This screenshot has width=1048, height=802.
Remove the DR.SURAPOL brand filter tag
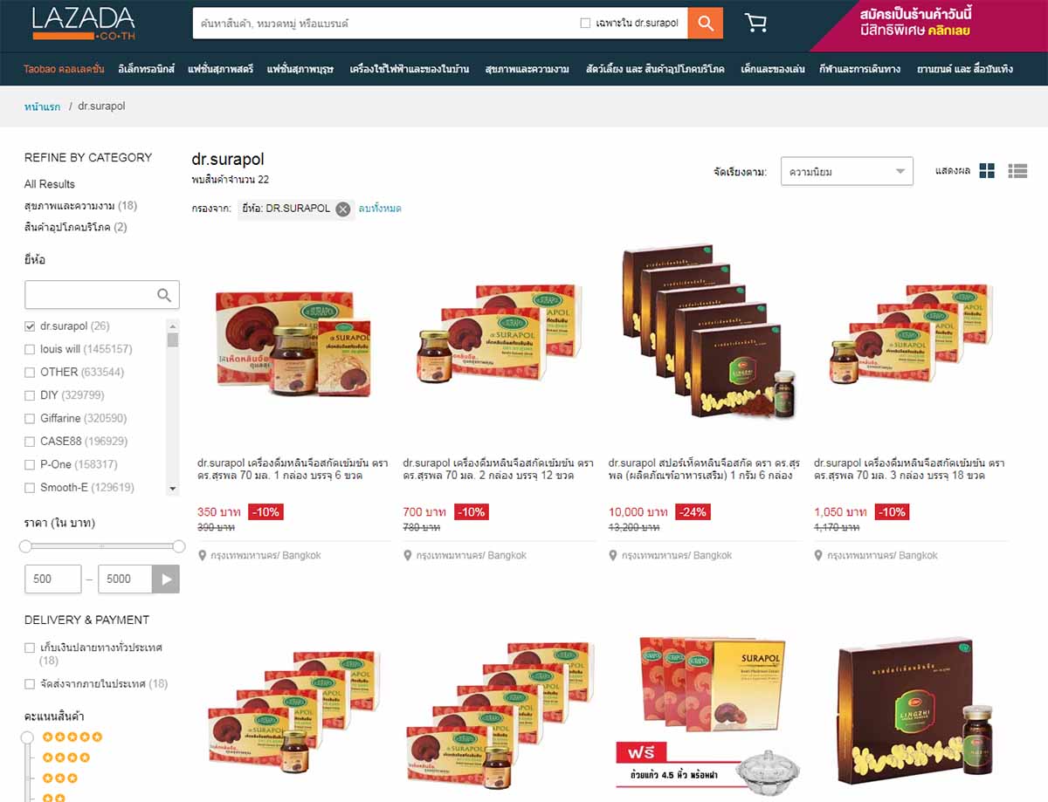pos(343,209)
